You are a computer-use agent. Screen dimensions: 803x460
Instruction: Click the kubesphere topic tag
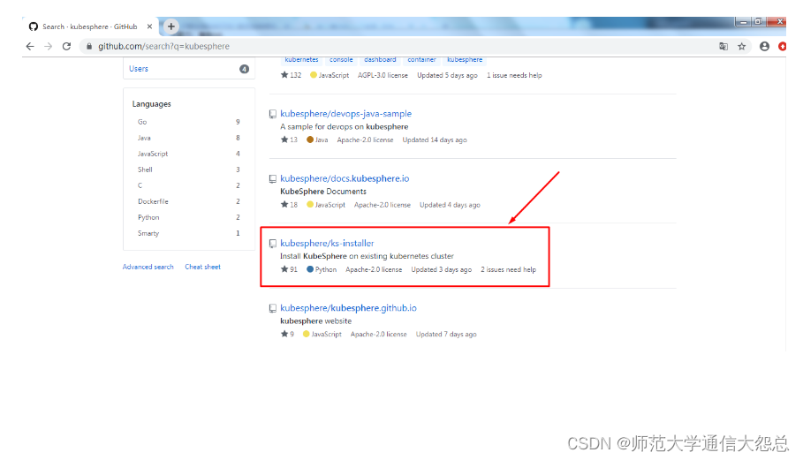[465, 60]
